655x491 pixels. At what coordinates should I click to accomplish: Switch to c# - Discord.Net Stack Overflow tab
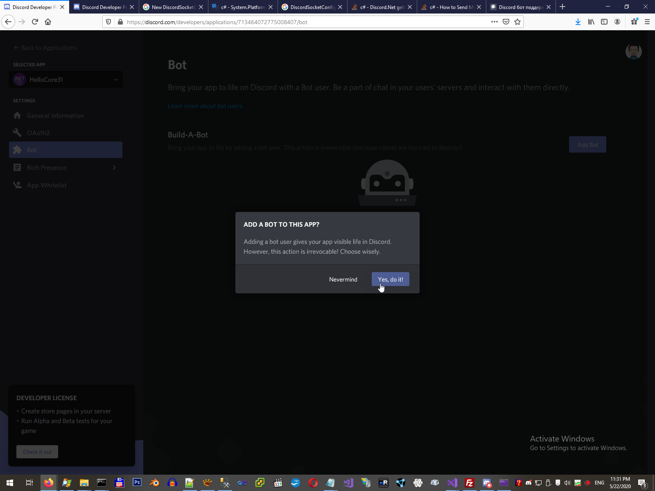382,7
